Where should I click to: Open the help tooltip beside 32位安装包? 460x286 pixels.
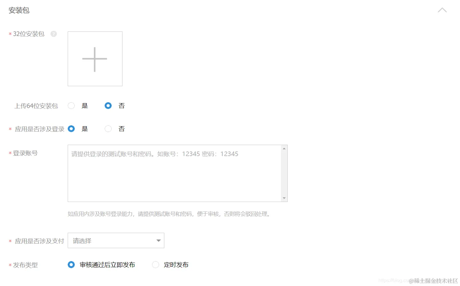(54, 34)
